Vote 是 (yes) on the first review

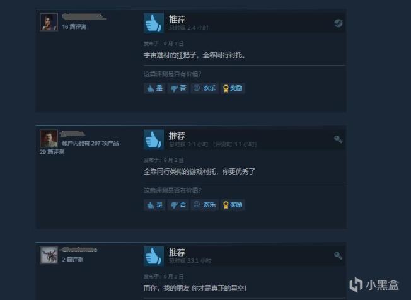154,88
